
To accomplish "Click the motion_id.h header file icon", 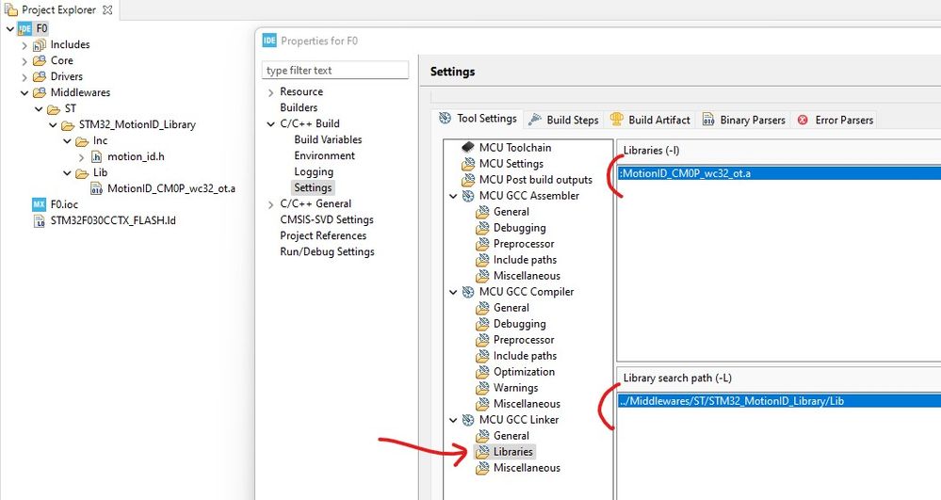I will point(96,156).
